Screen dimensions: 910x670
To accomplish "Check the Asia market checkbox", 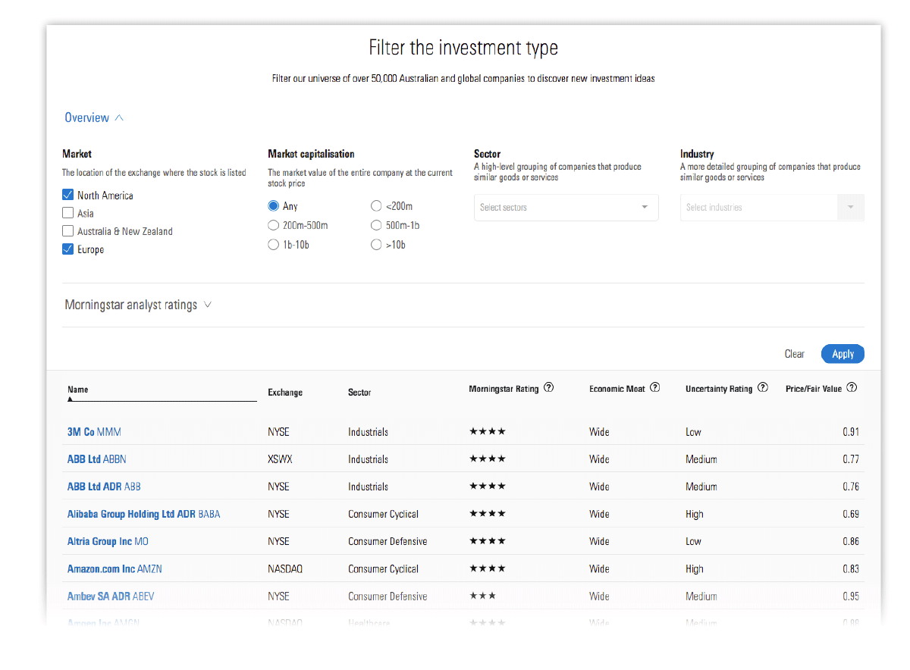I will (x=68, y=213).
